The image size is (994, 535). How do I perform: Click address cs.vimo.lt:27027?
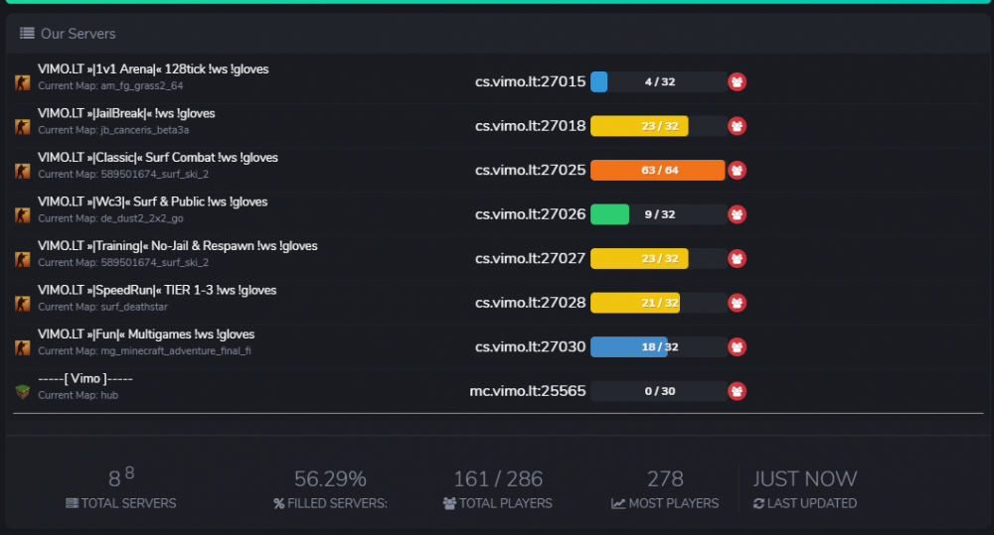(531, 258)
